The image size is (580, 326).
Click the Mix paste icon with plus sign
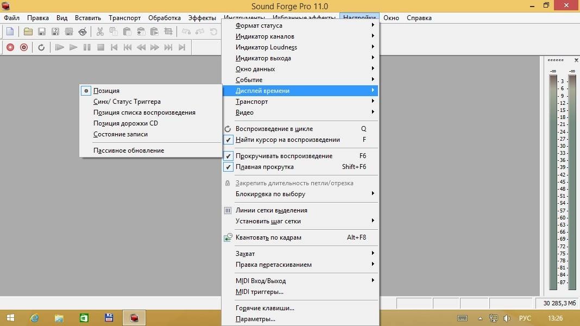tap(141, 32)
